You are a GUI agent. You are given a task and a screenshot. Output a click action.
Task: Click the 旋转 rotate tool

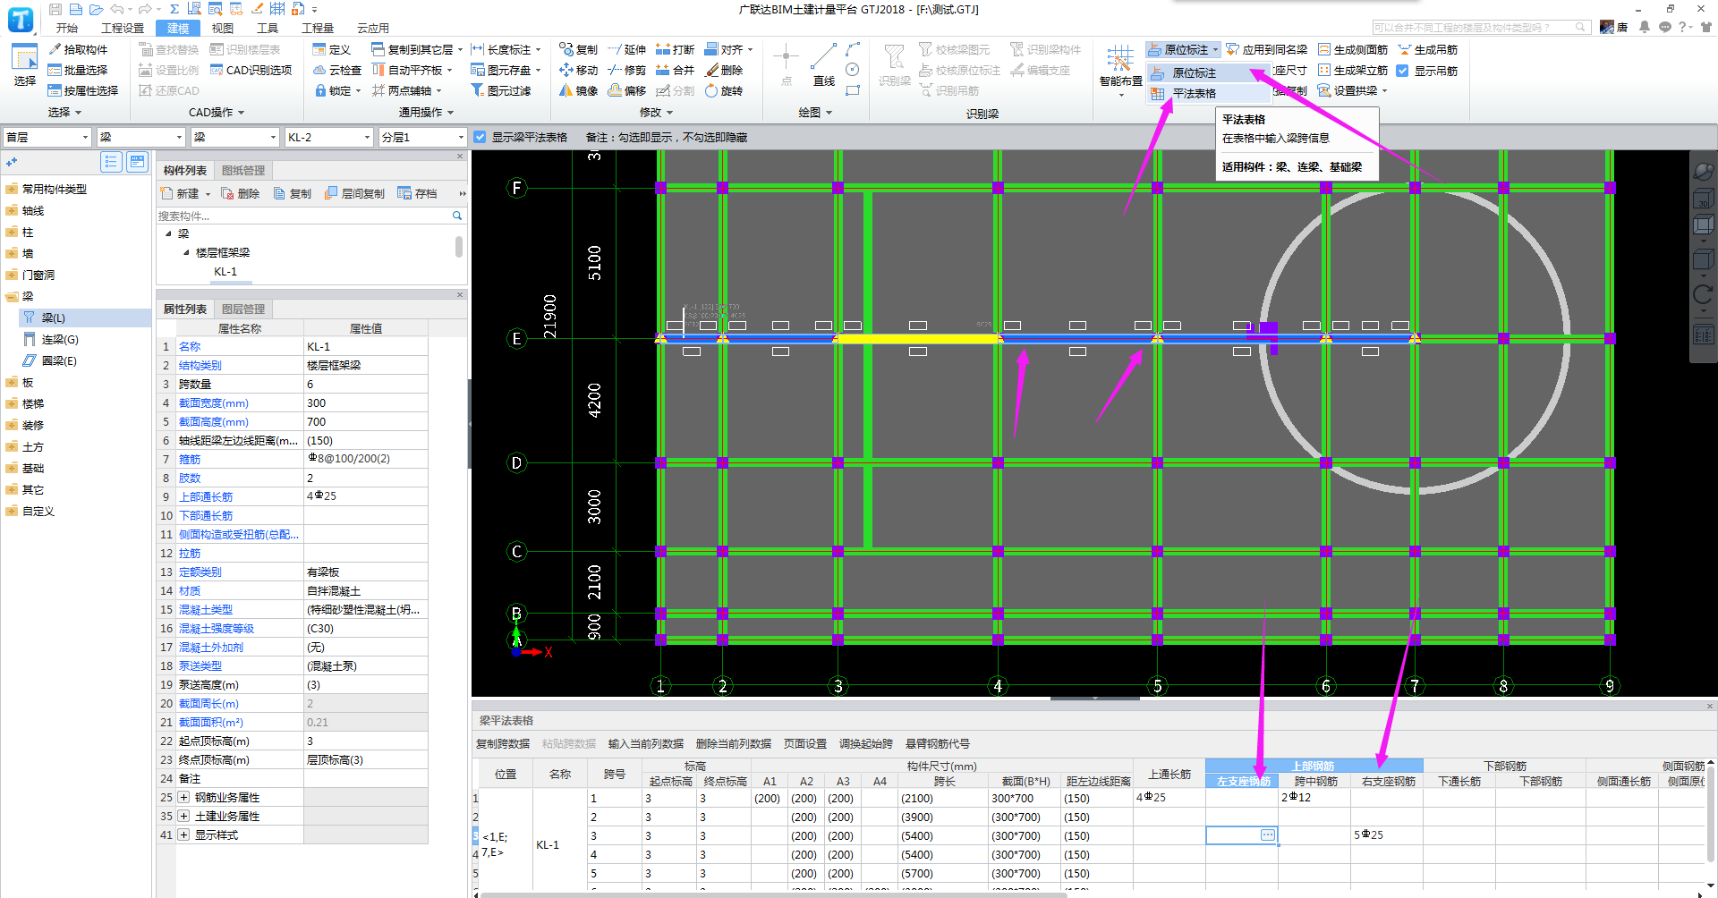coord(724,90)
